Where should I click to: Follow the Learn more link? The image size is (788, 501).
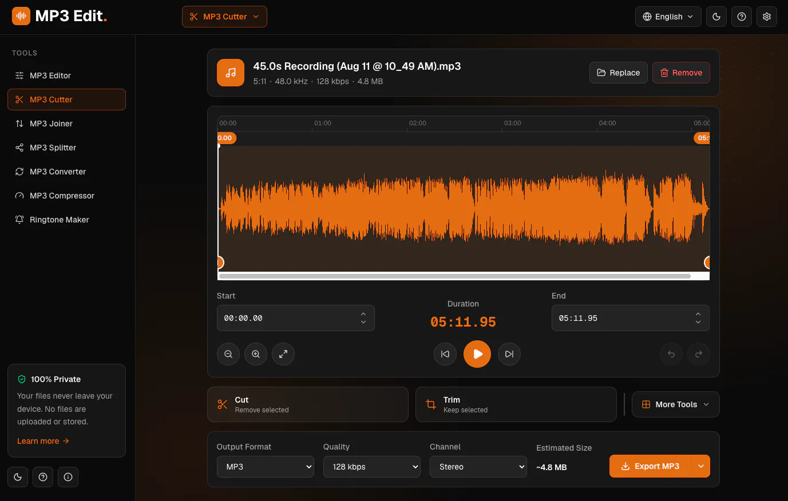click(43, 441)
